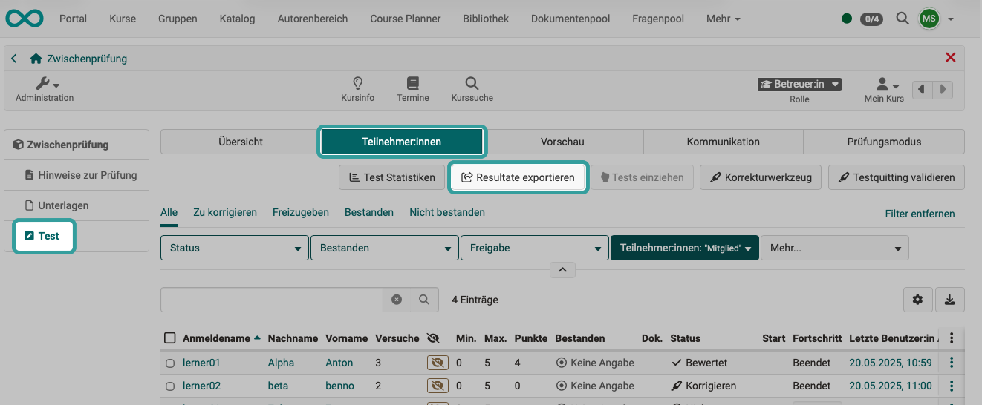
Task: Toggle visibility eye icon for lerner01
Action: click(x=437, y=363)
